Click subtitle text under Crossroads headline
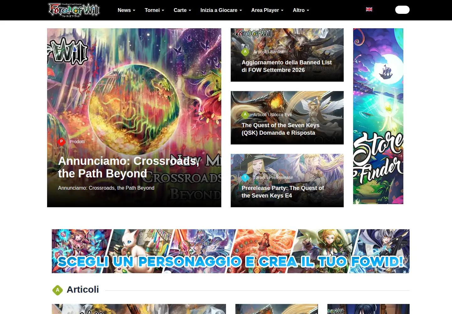The width and height of the screenshot is (452, 314). pyautogui.click(x=106, y=188)
